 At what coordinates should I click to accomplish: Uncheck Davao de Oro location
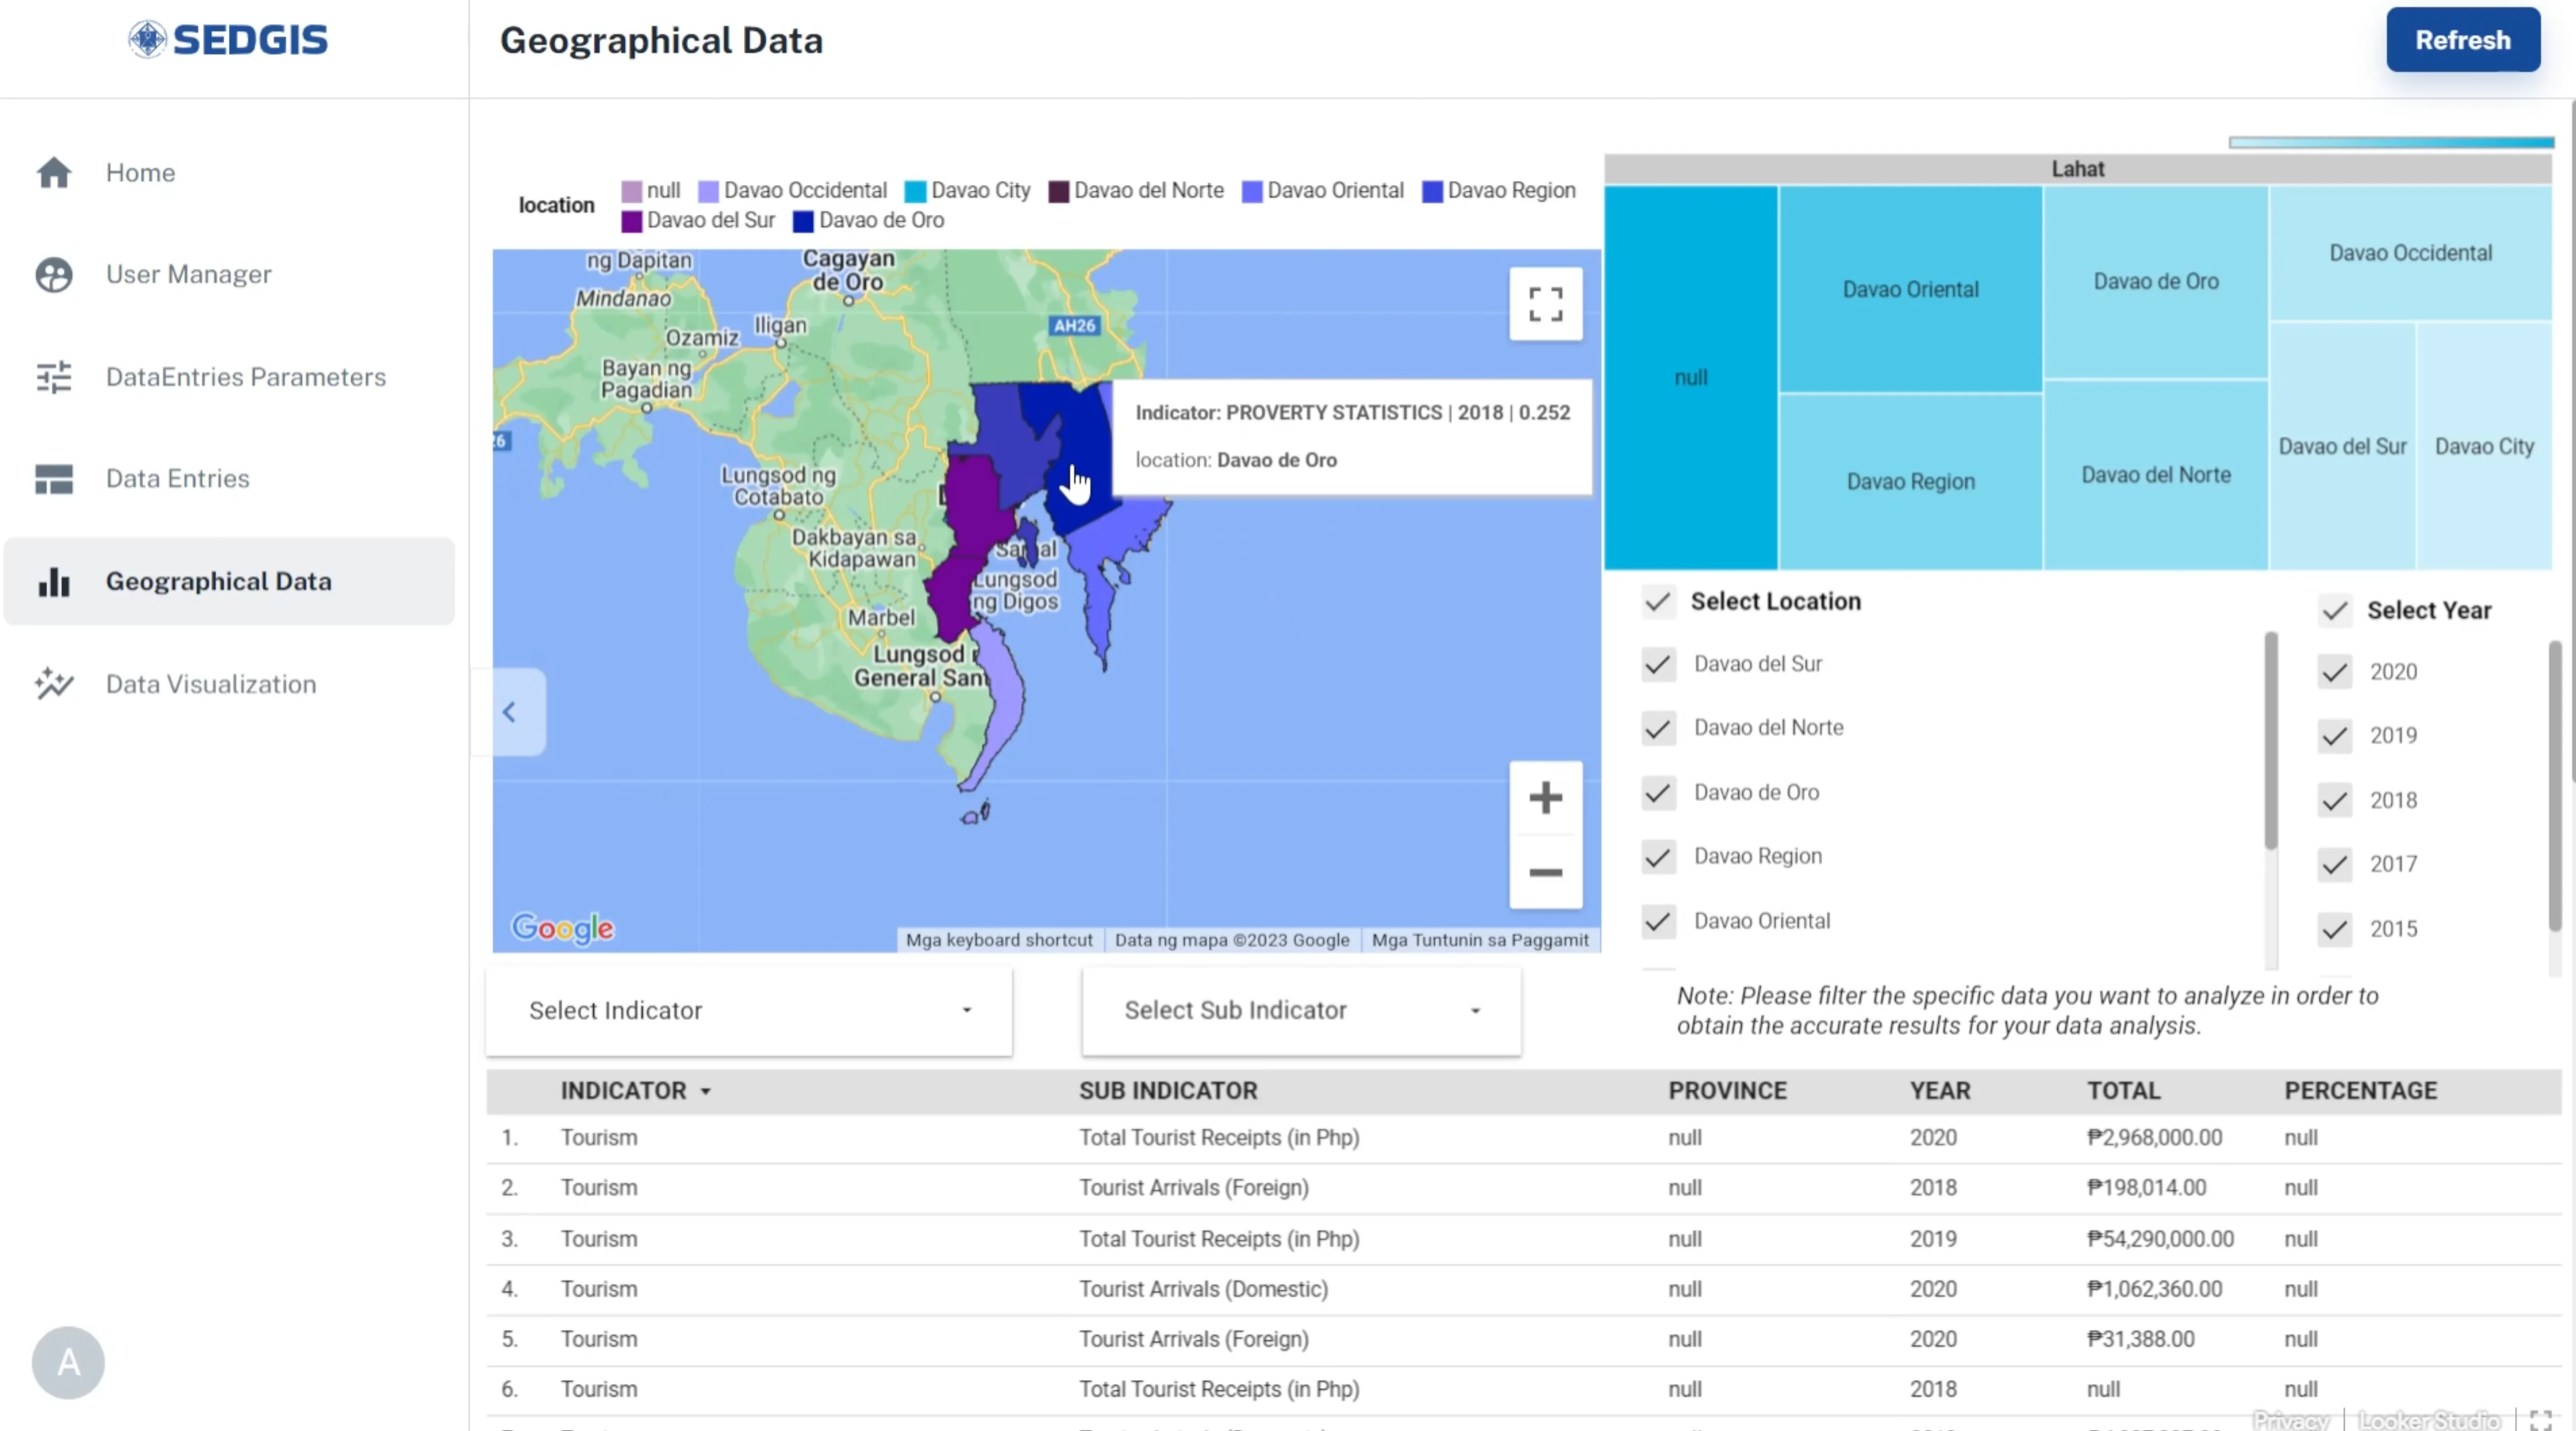(x=1658, y=793)
